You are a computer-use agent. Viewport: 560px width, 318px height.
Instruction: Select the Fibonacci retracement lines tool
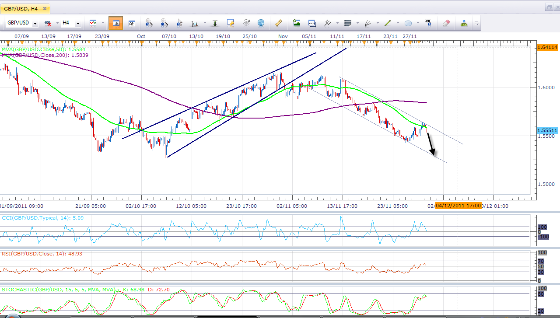pos(348,23)
